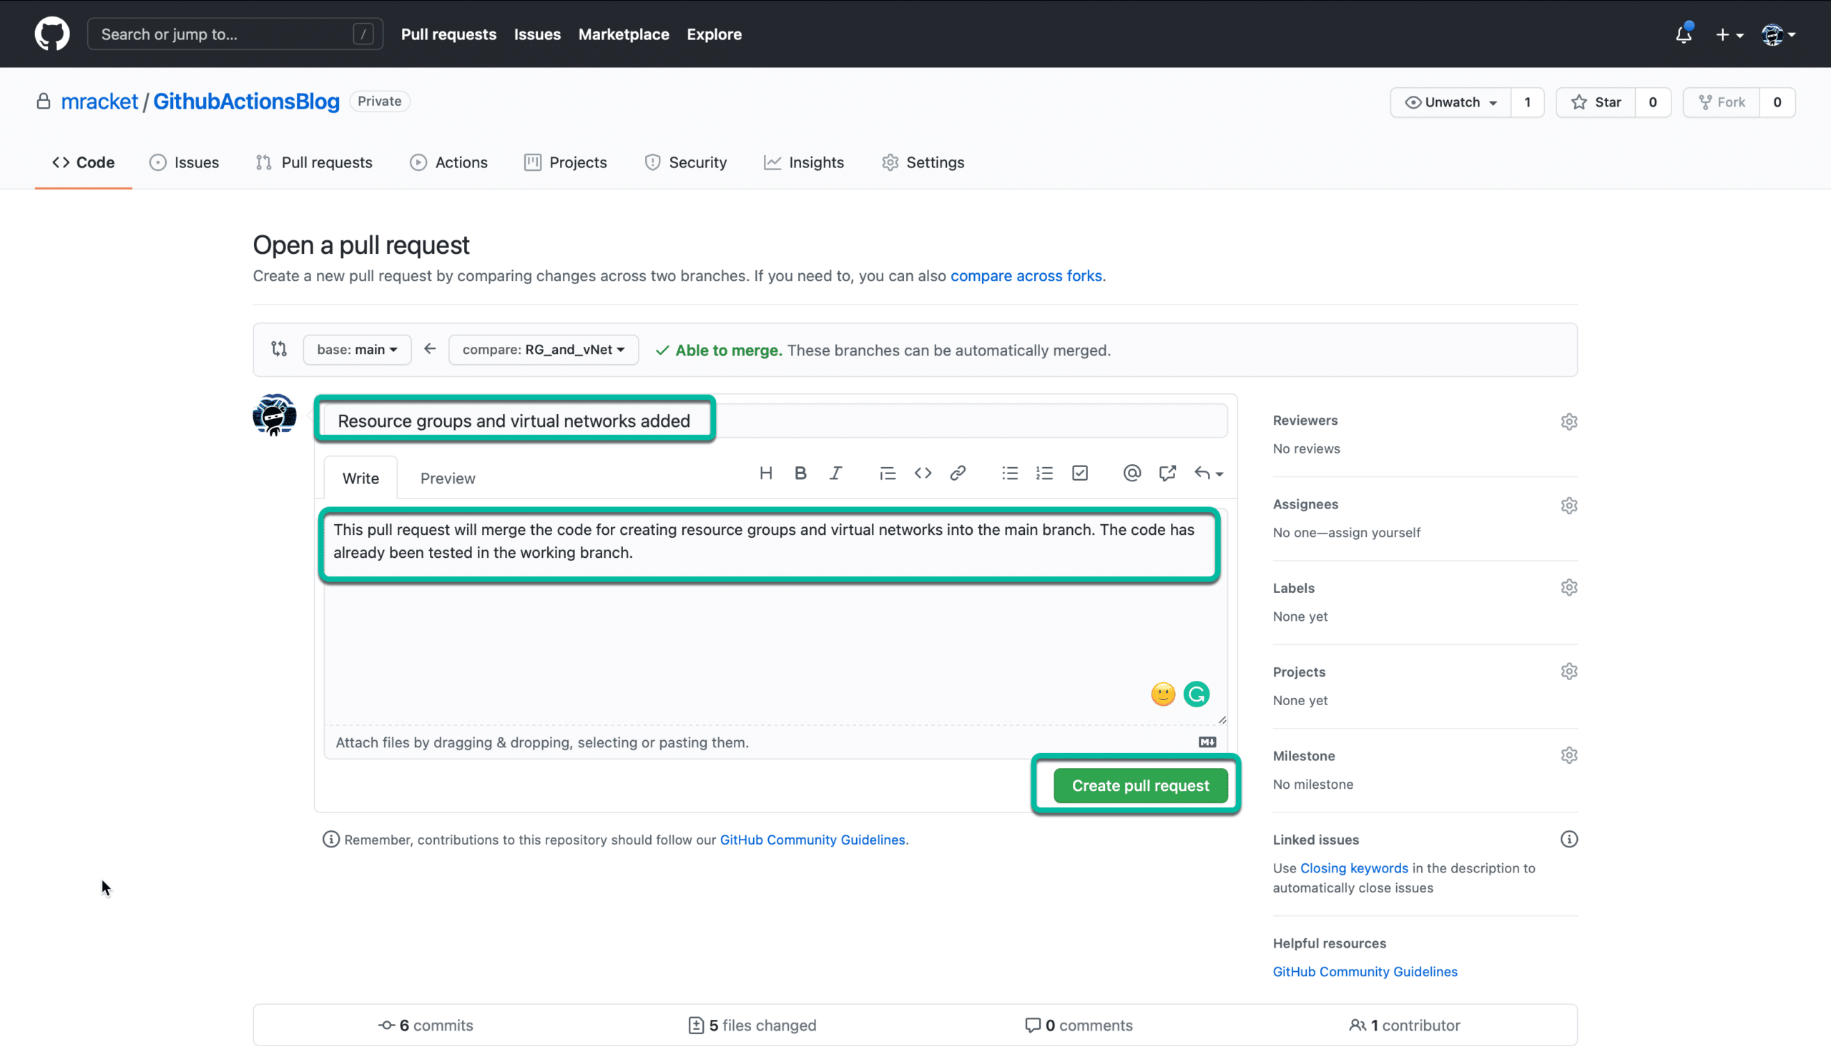
Task: Open Community Guidelines under Helpful resources
Action: pyautogui.click(x=1365, y=971)
